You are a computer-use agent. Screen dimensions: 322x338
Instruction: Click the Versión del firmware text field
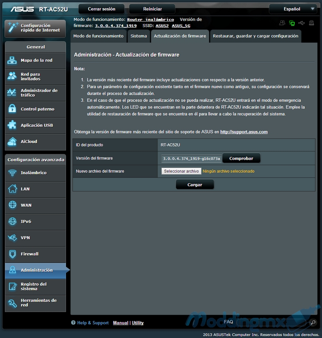click(x=191, y=158)
